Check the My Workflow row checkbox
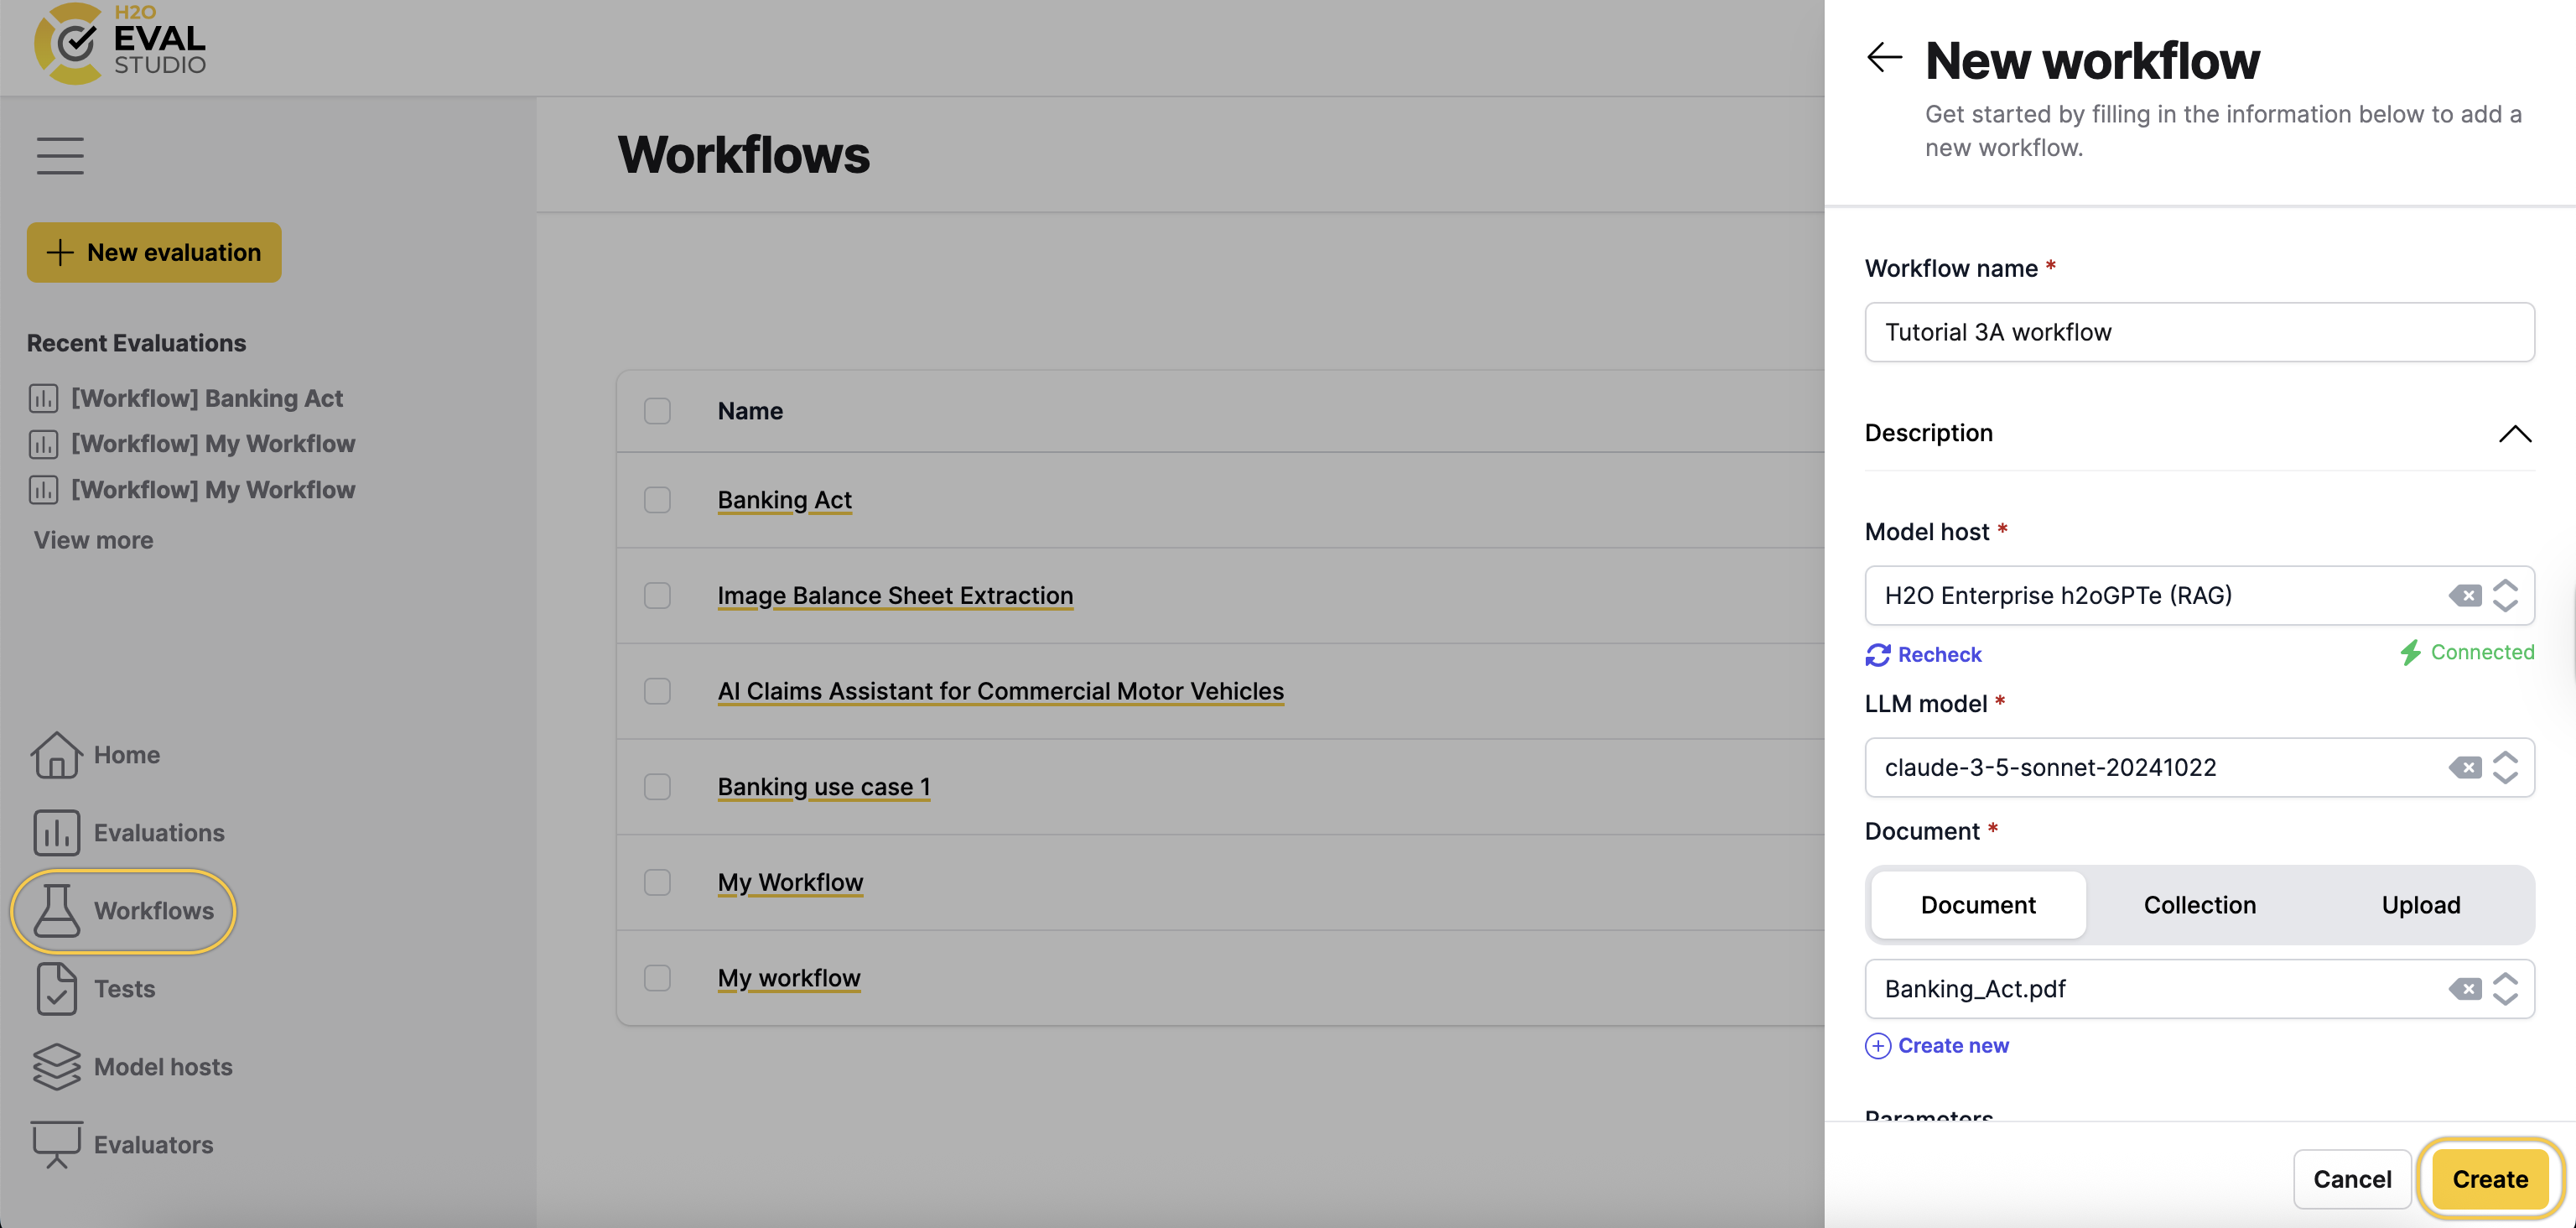 pos(658,882)
